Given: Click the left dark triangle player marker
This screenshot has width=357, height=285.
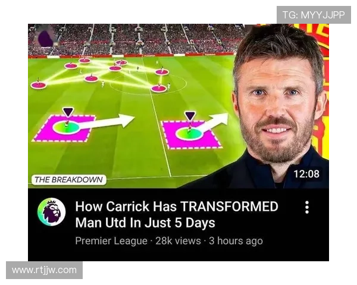Looking at the screenshot, I should [68, 112].
